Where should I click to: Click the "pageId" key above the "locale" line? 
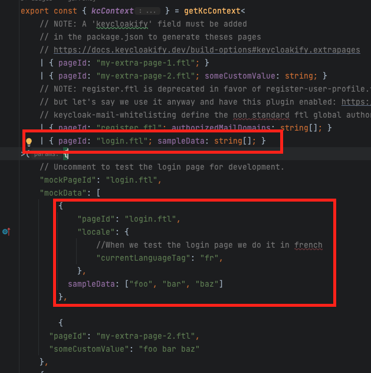(x=96, y=219)
